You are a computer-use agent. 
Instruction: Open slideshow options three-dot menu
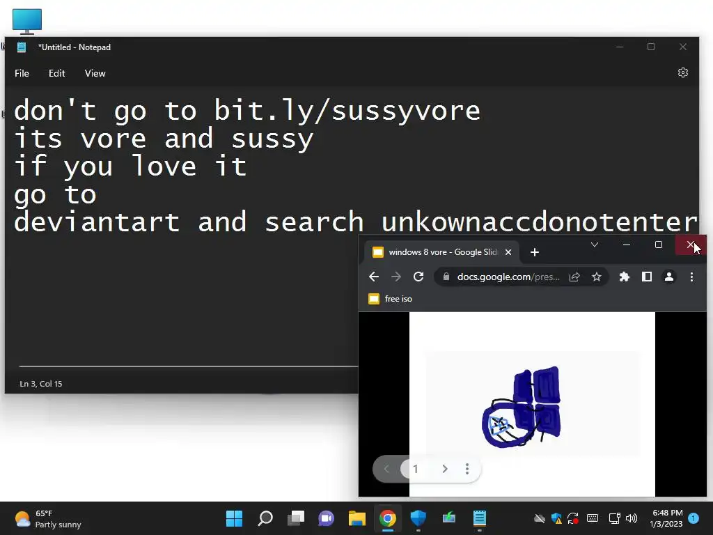[x=467, y=469]
